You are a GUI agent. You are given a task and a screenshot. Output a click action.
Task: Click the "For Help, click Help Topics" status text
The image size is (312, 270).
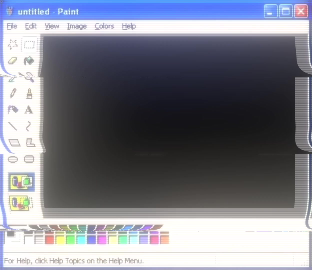pos(74,261)
